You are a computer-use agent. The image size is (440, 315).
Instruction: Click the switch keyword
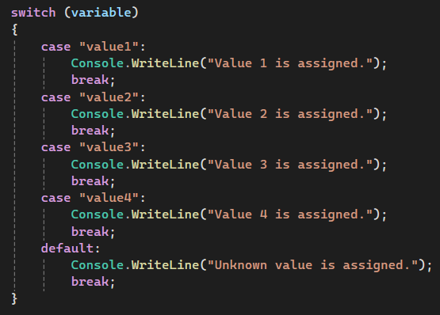[33, 13]
